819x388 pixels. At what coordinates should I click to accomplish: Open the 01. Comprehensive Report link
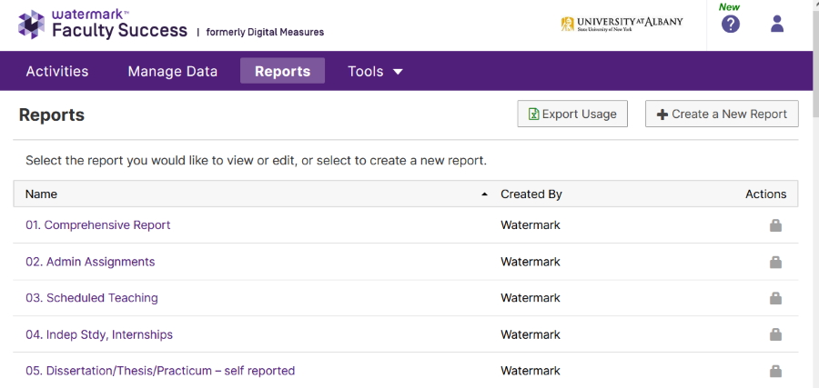[97, 225]
